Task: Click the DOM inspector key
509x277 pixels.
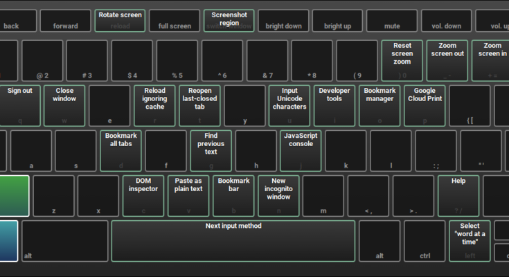Action: 143,195
